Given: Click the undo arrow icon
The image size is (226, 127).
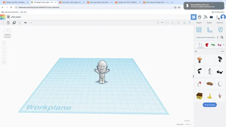Looking at the screenshot, I should [25, 23].
